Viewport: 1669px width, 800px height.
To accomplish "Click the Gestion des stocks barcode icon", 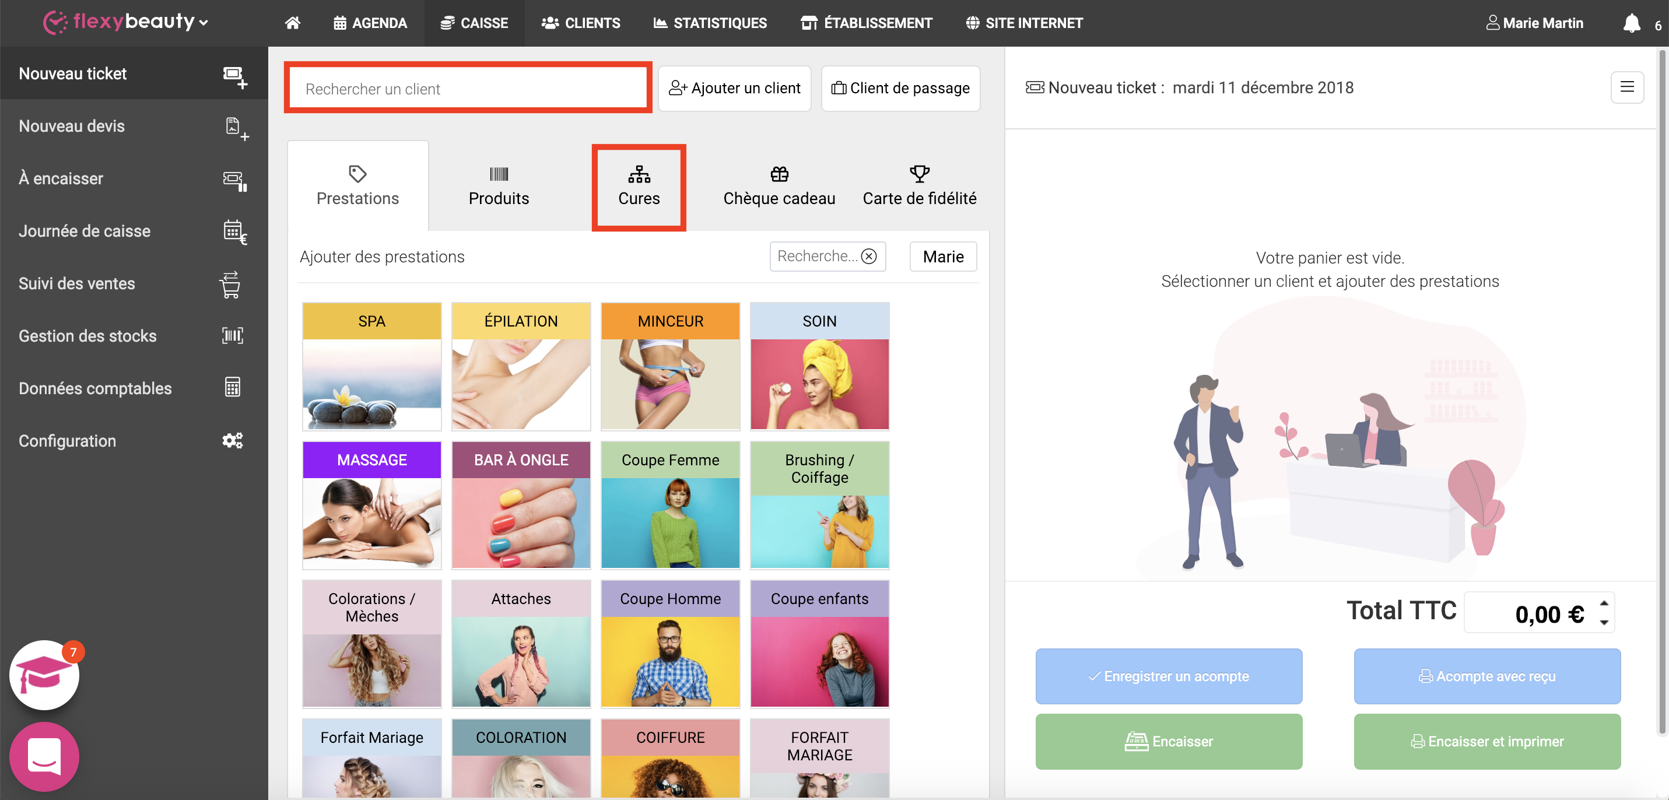I will pos(233,335).
